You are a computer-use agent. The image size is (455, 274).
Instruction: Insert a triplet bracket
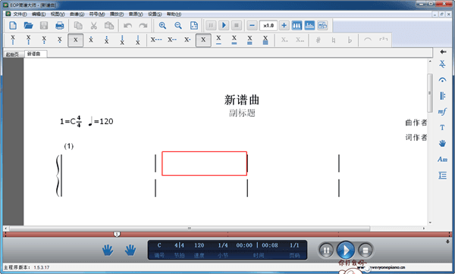click(x=383, y=40)
